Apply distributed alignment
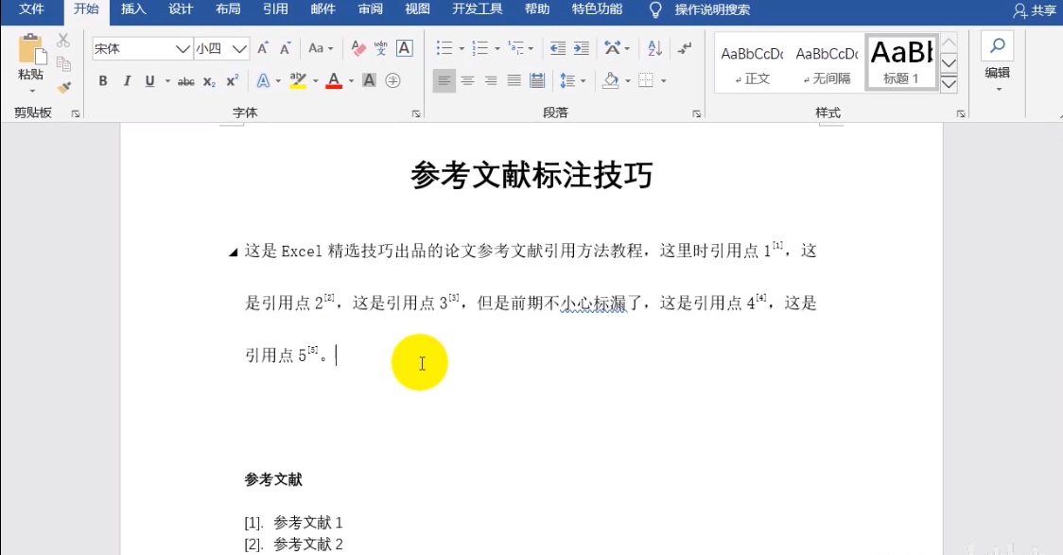1063x555 pixels. 537,81
